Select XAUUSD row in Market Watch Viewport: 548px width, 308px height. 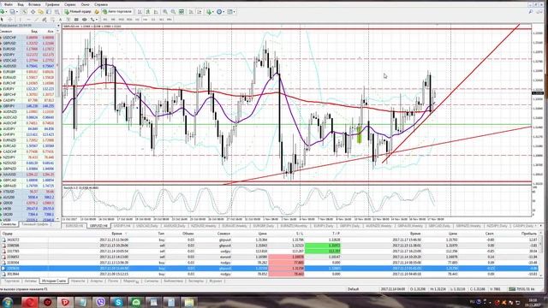(x=28, y=175)
